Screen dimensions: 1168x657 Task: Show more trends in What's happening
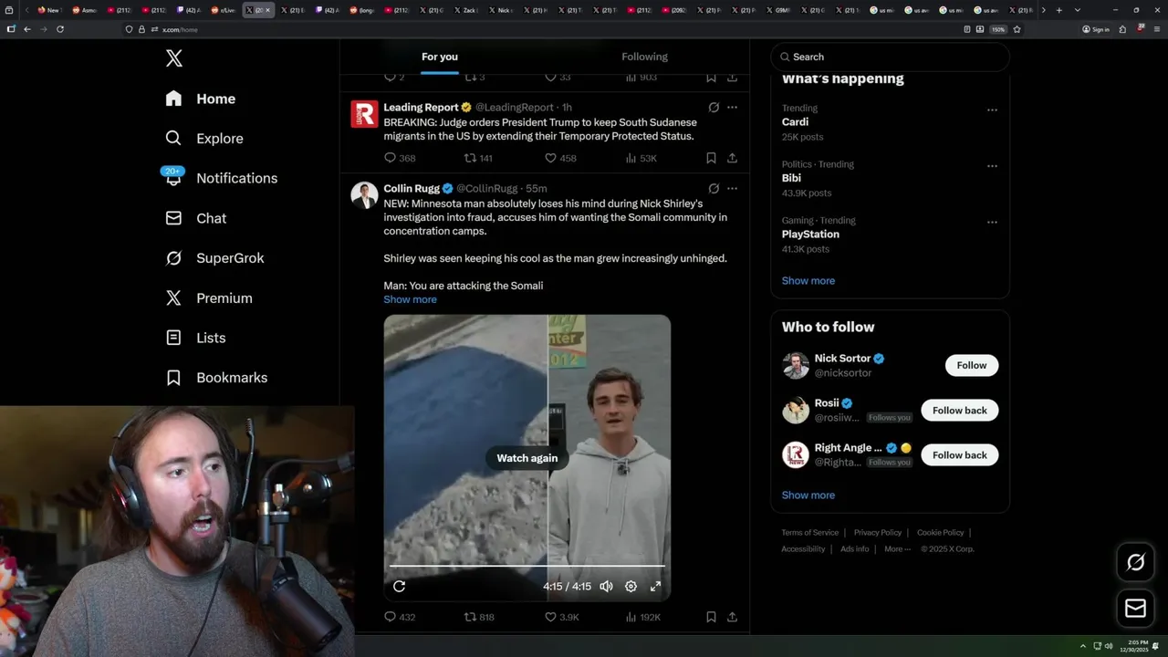pos(808,281)
